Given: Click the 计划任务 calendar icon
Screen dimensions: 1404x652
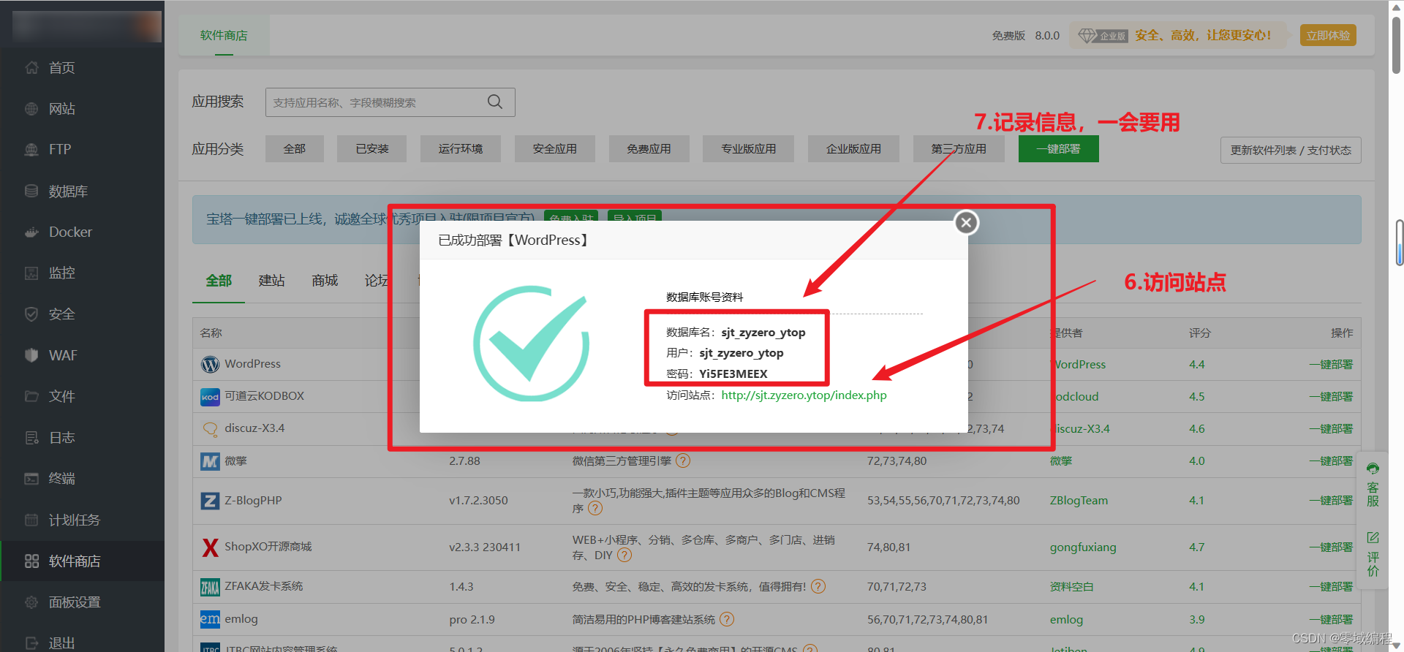Looking at the screenshot, I should pyautogui.click(x=31, y=520).
